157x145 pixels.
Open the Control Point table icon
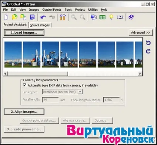[x=103, y=17]
